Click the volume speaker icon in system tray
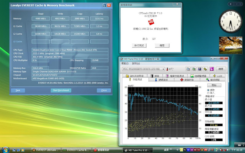Viewport: 245px width, 153px height. 228,150
